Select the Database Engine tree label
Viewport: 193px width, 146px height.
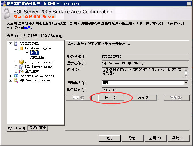(x=38, y=48)
